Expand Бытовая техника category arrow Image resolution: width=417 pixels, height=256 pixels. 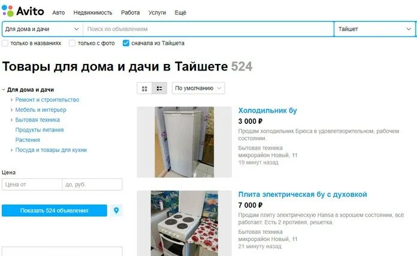pos(11,120)
